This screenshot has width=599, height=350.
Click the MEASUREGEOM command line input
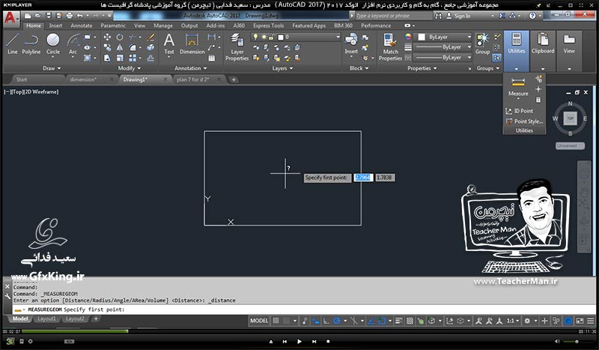[304, 310]
